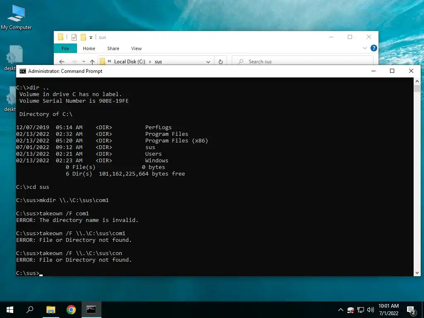Click the sus breadcrumb in address bar
Screen dimensions: 424x318
pos(158,62)
